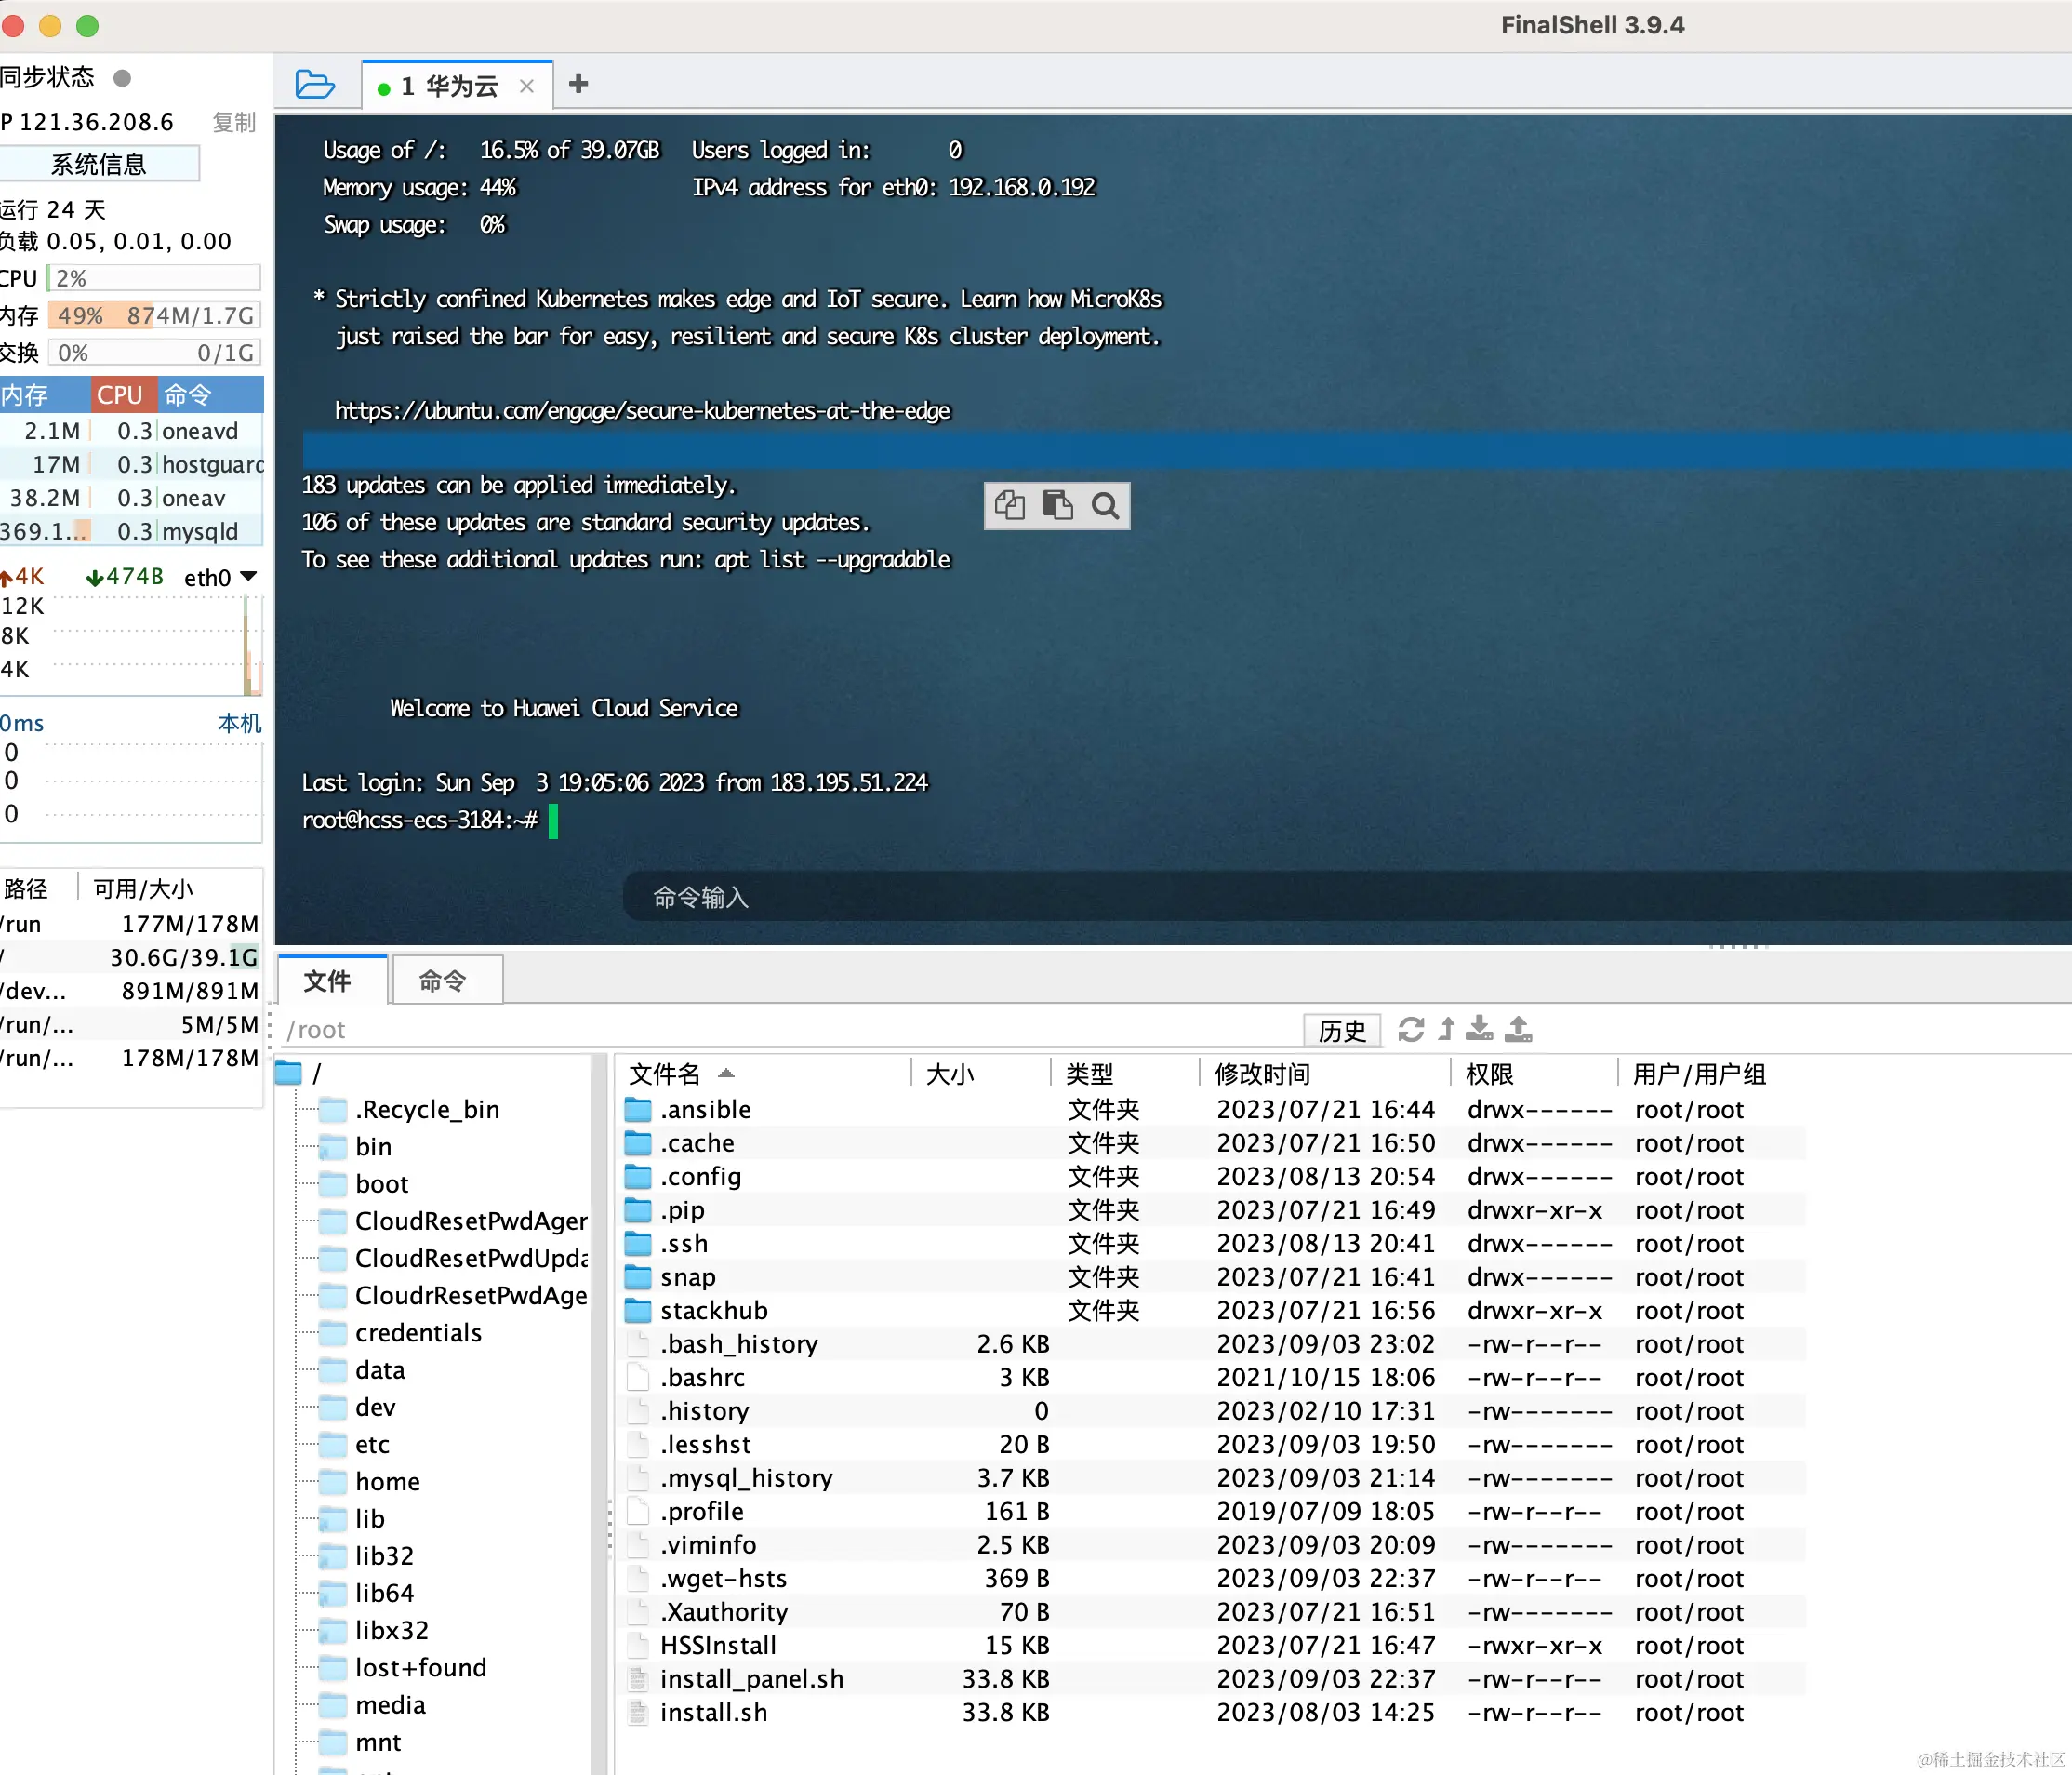This screenshot has width=2072, height=1775.
Task: Click the paste icon in terminal toolbar
Action: click(x=1057, y=505)
